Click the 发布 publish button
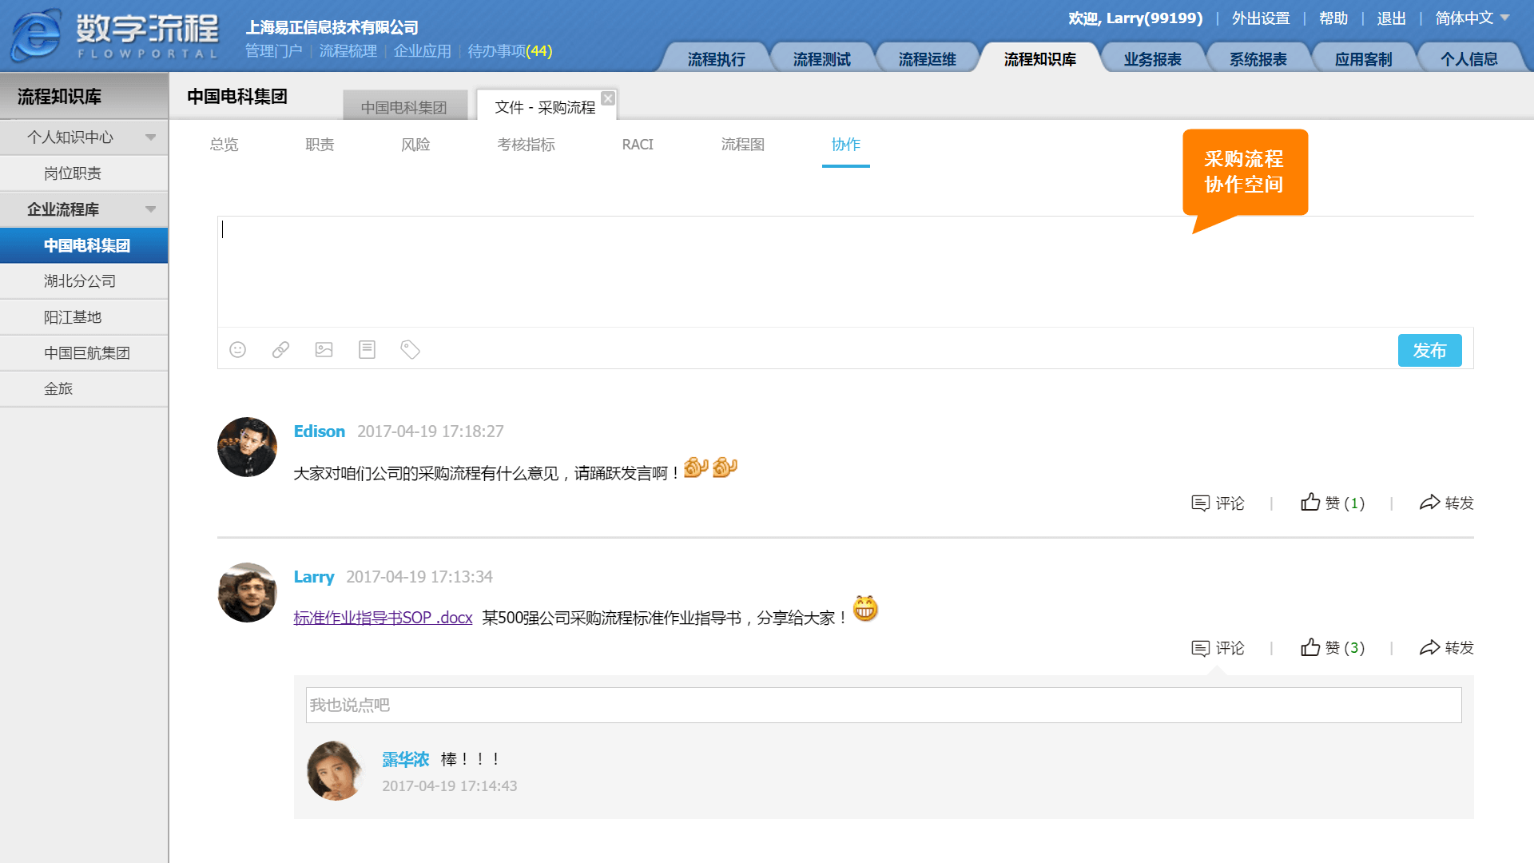Image resolution: width=1534 pixels, height=863 pixels. (x=1429, y=350)
